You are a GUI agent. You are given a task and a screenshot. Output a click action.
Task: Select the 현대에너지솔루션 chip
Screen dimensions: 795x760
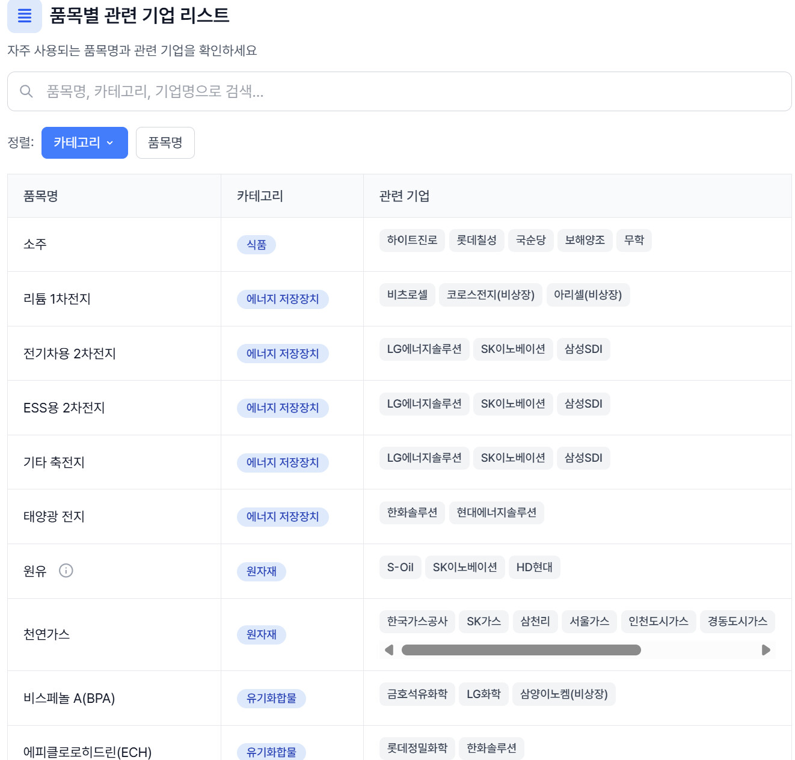(x=497, y=513)
